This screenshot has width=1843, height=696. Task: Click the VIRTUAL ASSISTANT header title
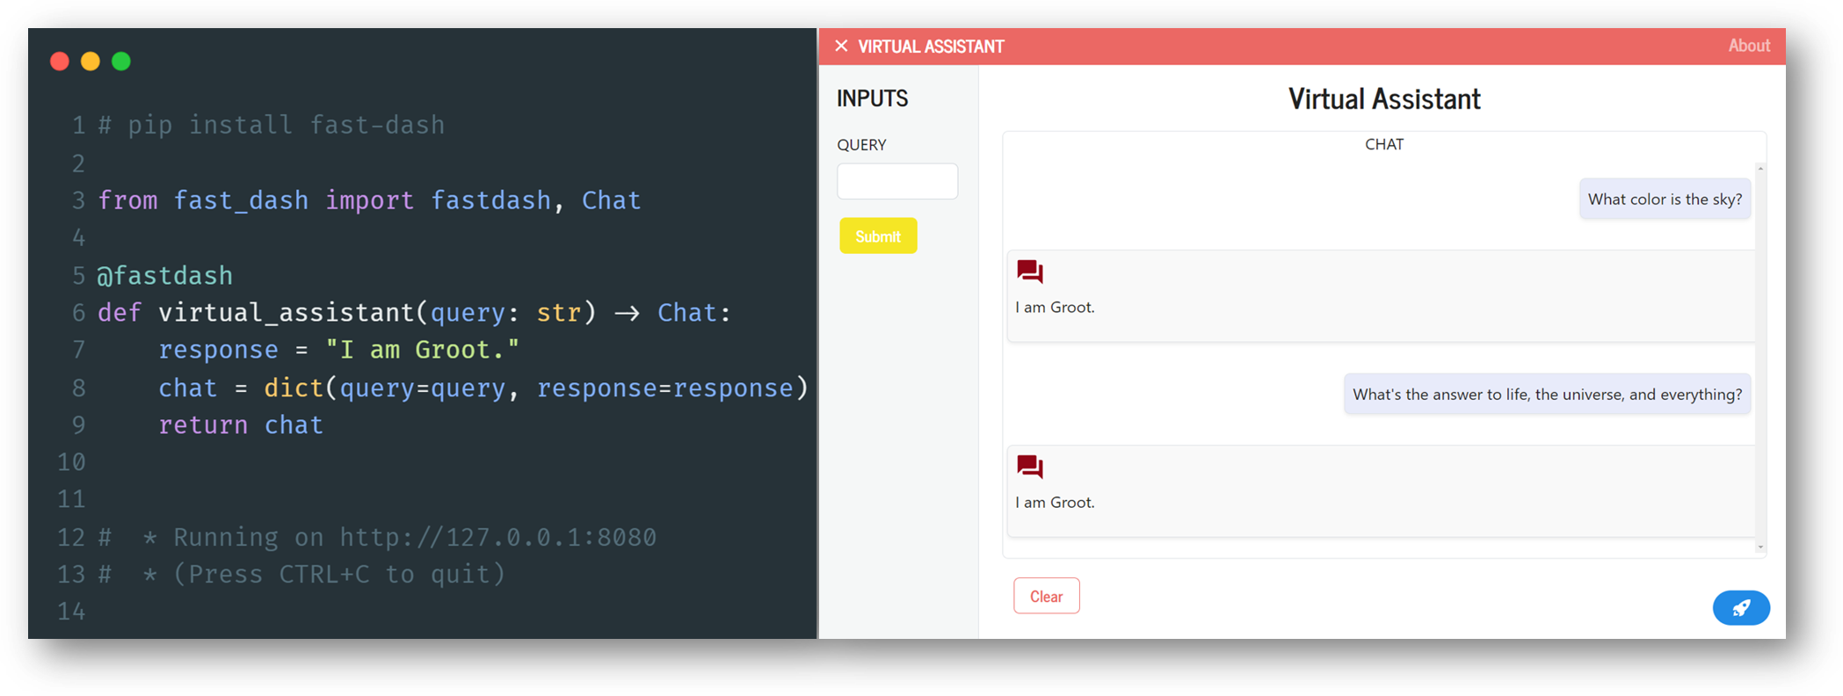[931, 47]
